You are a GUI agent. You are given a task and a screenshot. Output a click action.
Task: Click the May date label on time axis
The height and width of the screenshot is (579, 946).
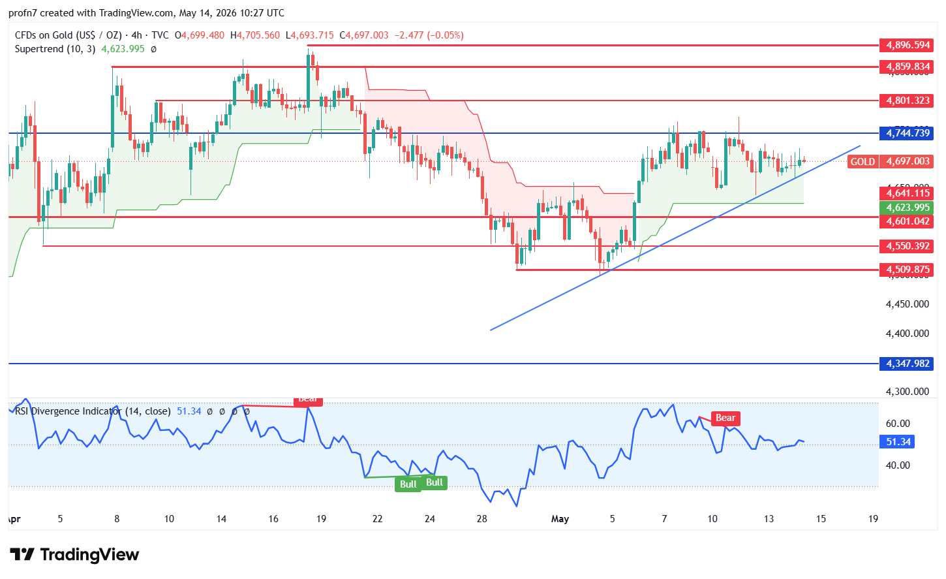[x=560, y=519]
